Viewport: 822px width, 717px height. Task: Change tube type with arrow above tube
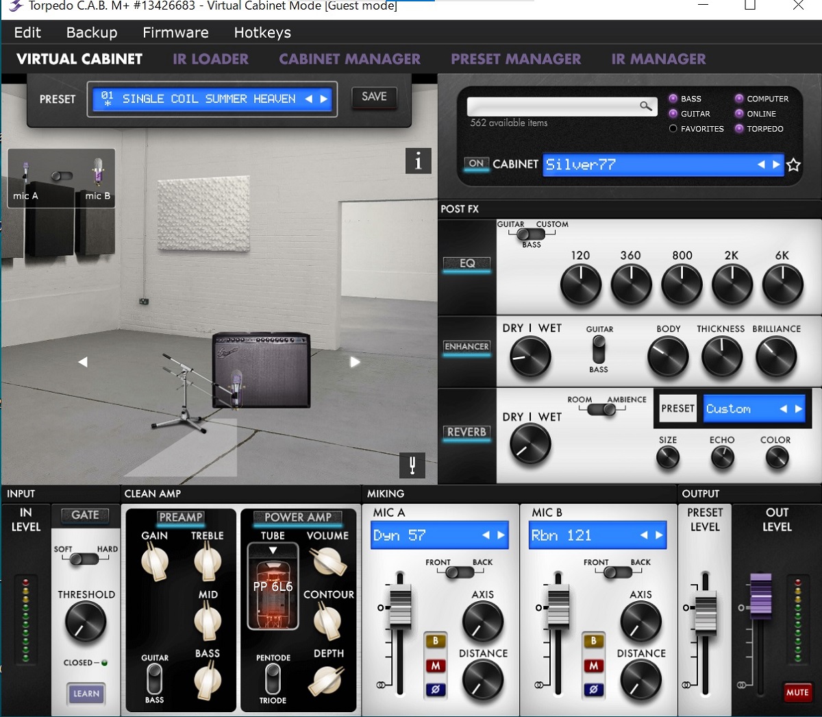(x=273, y=550)
